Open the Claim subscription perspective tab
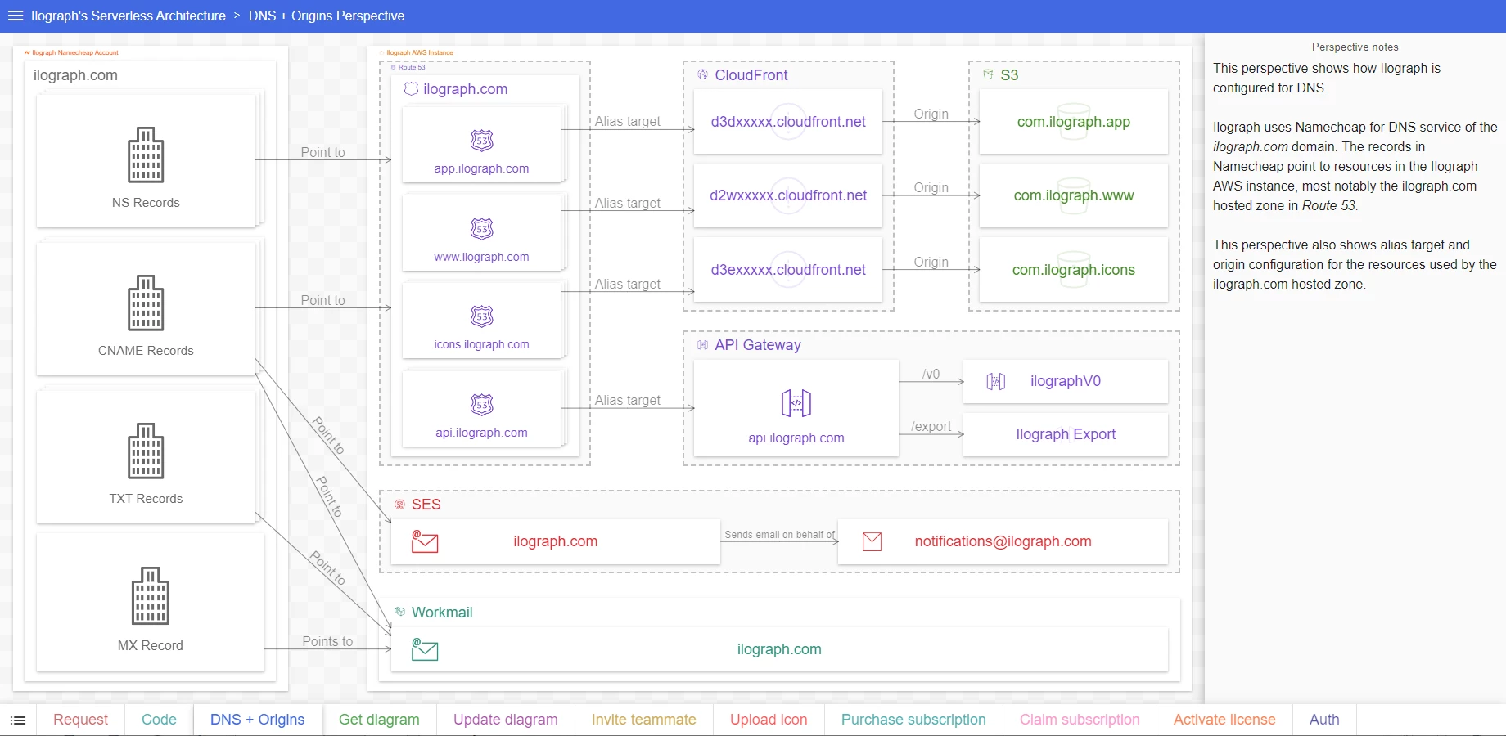 [x=1080, y=720]
